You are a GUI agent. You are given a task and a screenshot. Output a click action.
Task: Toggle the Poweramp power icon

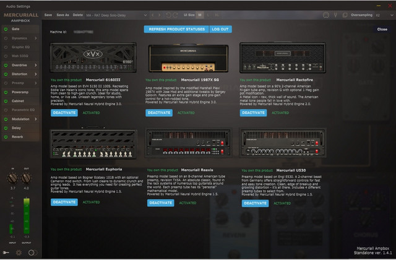[x=6, y=92]
